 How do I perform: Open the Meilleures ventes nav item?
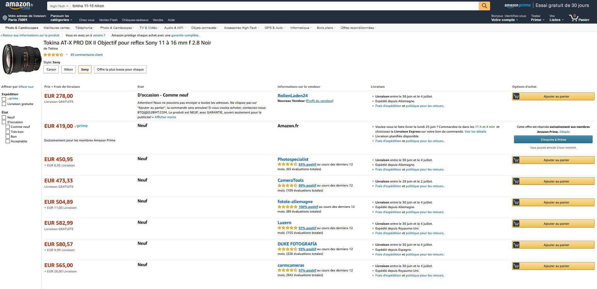coord(57,28)
